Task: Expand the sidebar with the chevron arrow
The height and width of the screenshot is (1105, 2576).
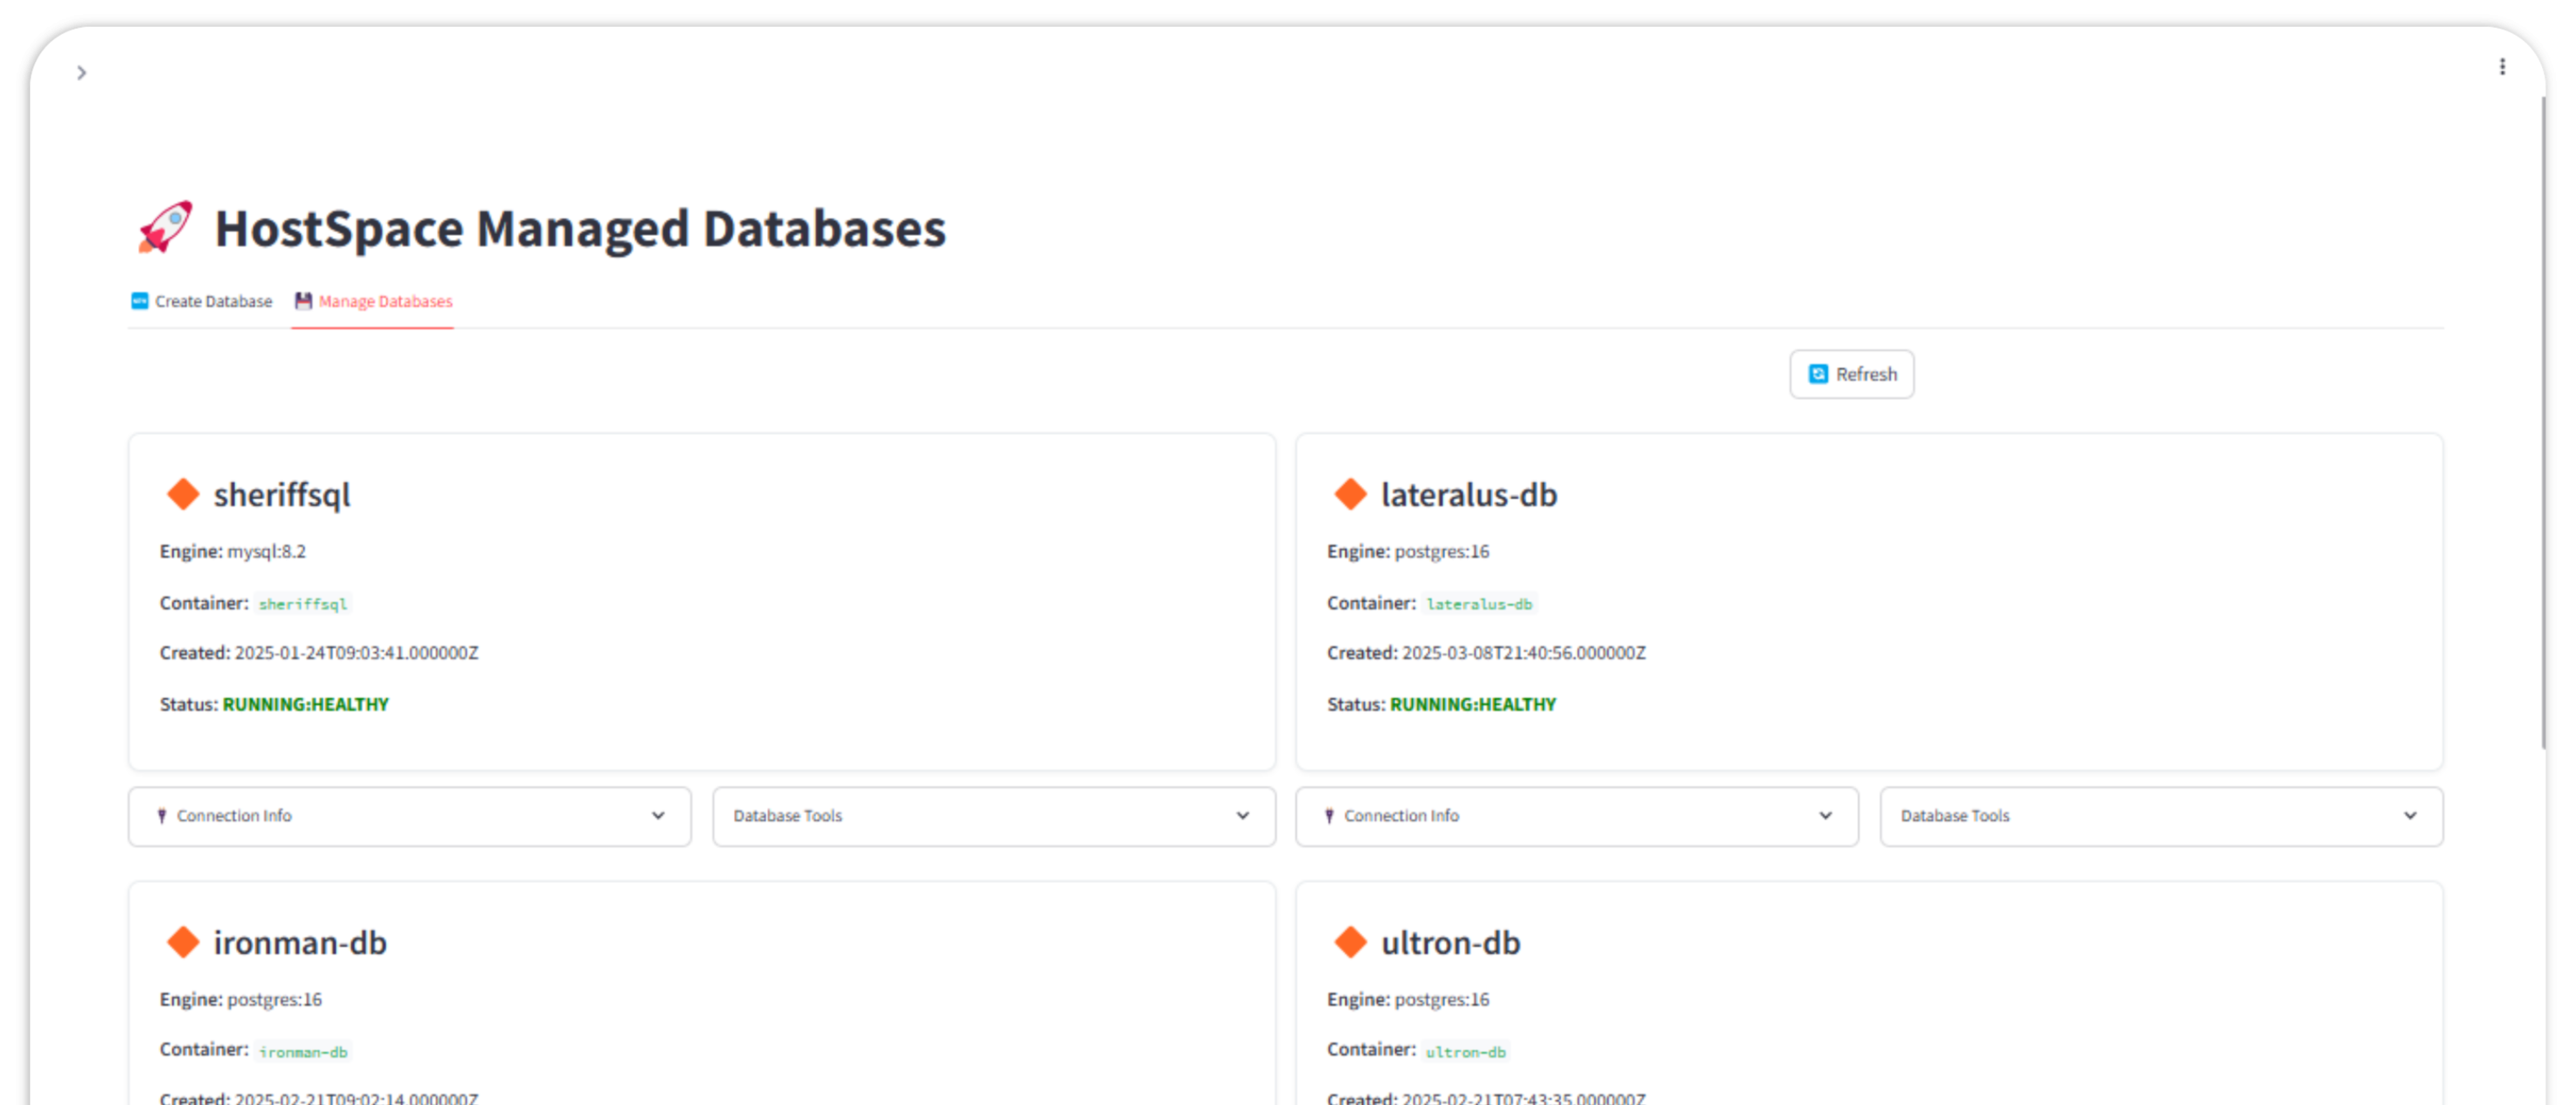Action: 82,73
